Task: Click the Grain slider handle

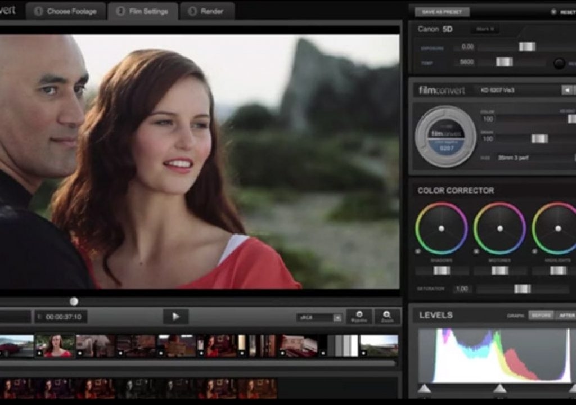Action: pyautogui.click(x=539, y=138)
